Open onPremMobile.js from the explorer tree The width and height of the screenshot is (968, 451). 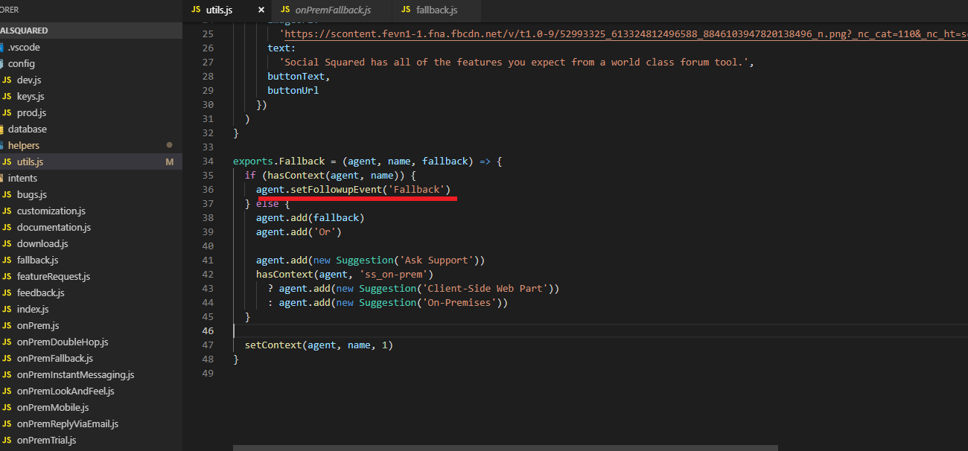52,408
